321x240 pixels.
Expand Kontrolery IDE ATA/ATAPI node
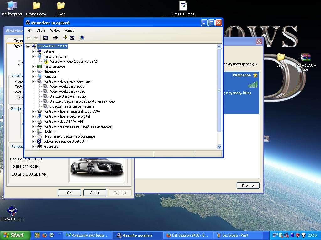34,121
